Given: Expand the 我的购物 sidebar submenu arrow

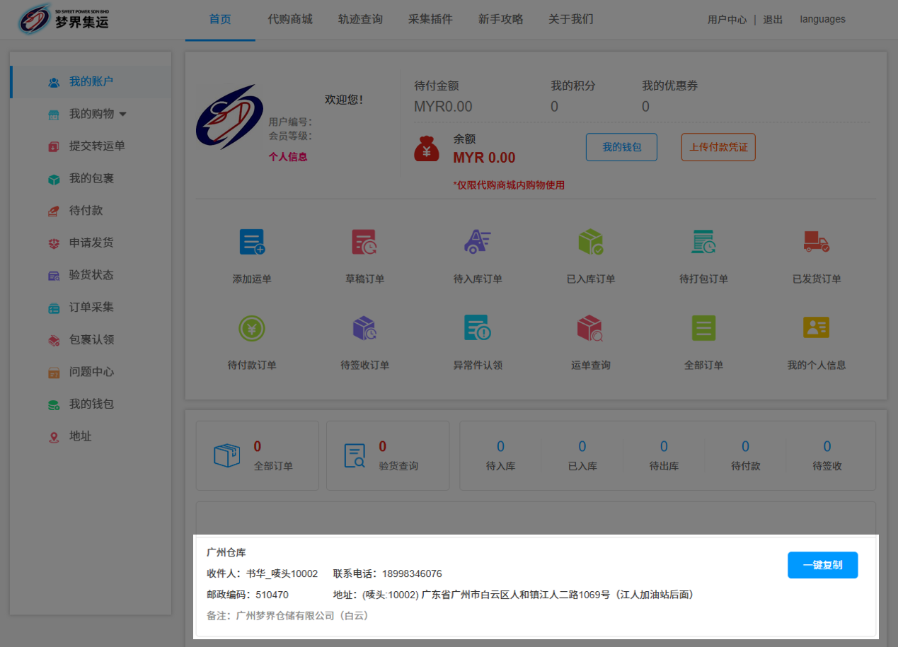Looking at the screenshot, I should click(x=123, y=115).
